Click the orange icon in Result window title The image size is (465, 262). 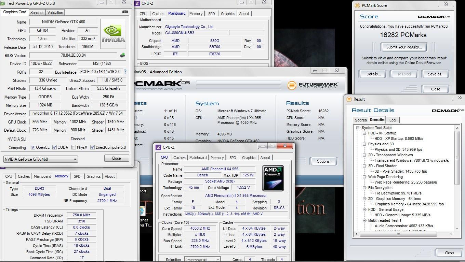click(x=349, y=99)
